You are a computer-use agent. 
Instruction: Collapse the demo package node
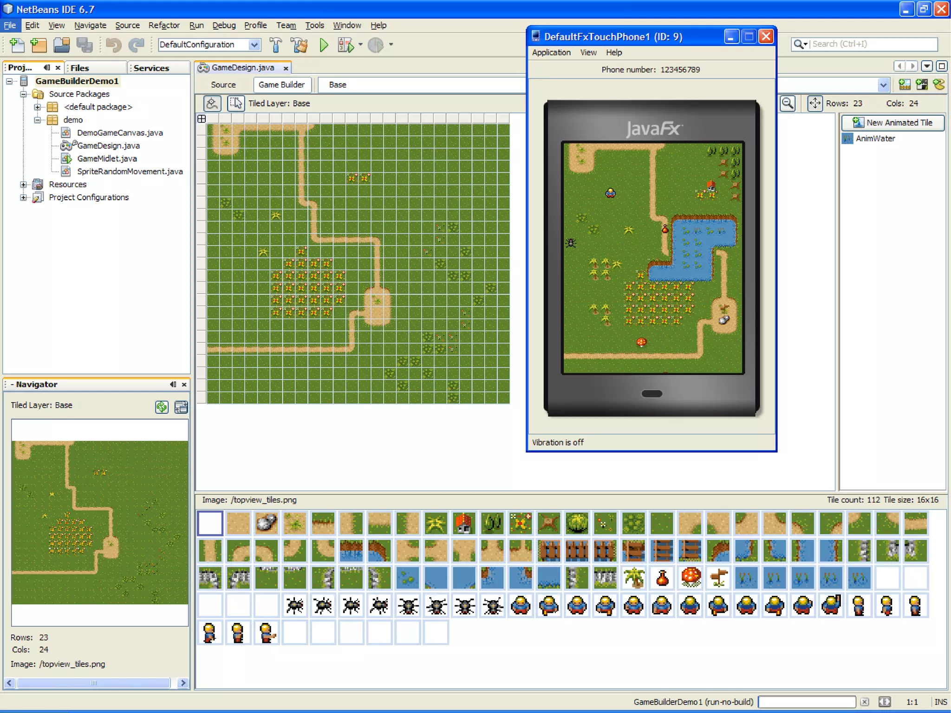tap(37, 120)
